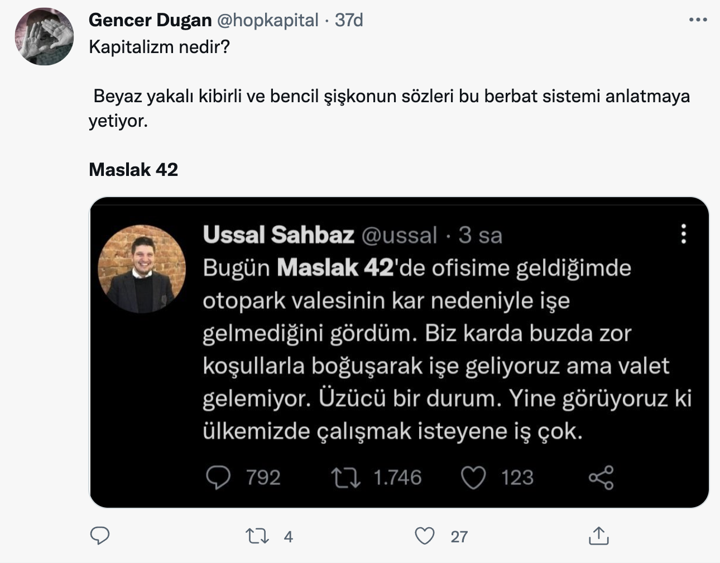This screenshot has width=720, height=563.
Task: Click the like heart icon showing 27 likes
Action: (425, 536)
